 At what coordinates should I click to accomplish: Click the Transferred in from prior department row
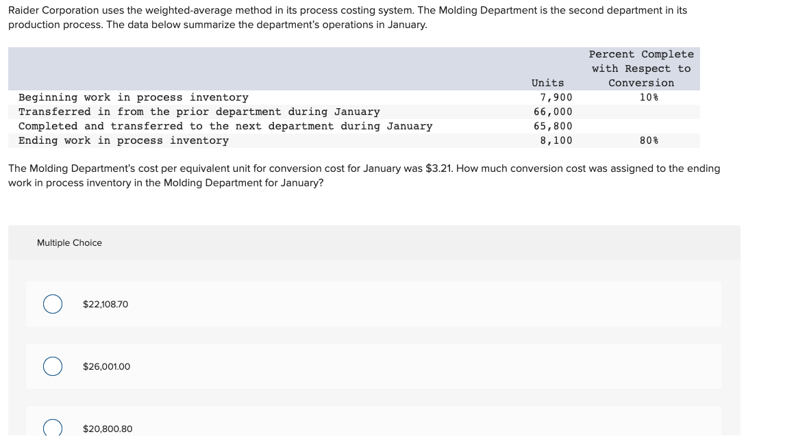click(199, 112)
